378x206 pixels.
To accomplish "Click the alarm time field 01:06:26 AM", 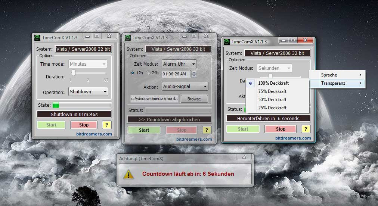I will point(176,74).
